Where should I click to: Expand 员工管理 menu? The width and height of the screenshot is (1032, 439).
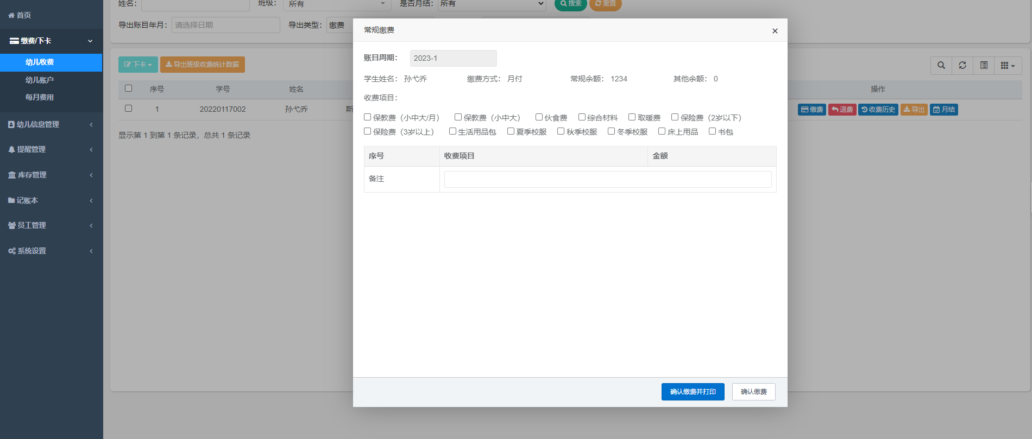(51, 225)
